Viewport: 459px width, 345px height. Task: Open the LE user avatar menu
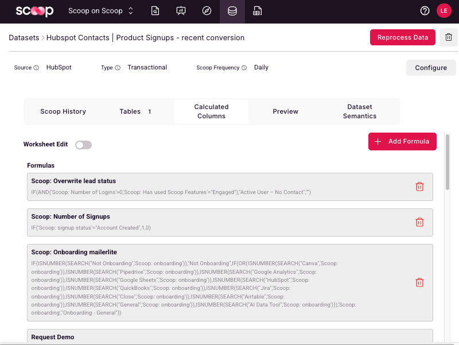point(444,11)
